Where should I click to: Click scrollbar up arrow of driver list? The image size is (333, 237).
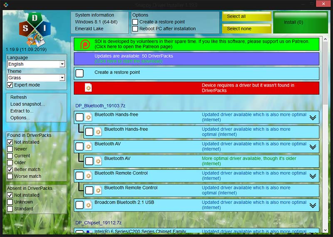tap(326, 39)
